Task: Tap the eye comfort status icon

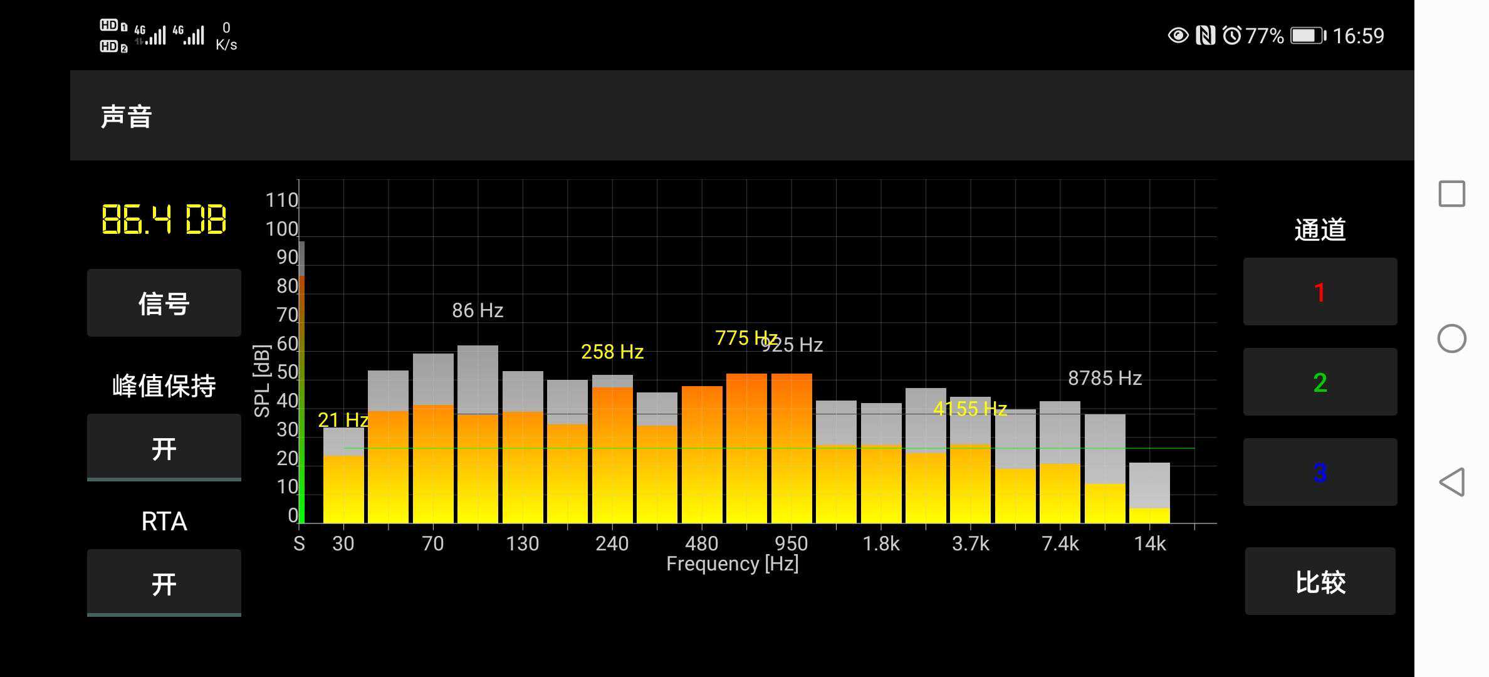Action: (x=1178, y=36)
